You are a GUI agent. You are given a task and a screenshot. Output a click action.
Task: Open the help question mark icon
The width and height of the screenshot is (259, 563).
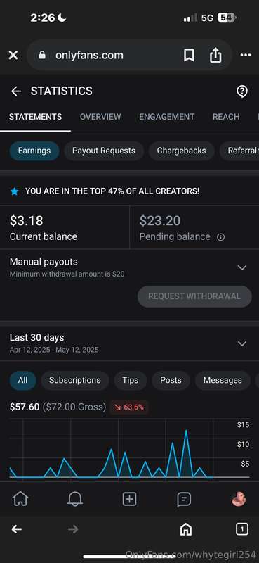click(x=242, y=91)
